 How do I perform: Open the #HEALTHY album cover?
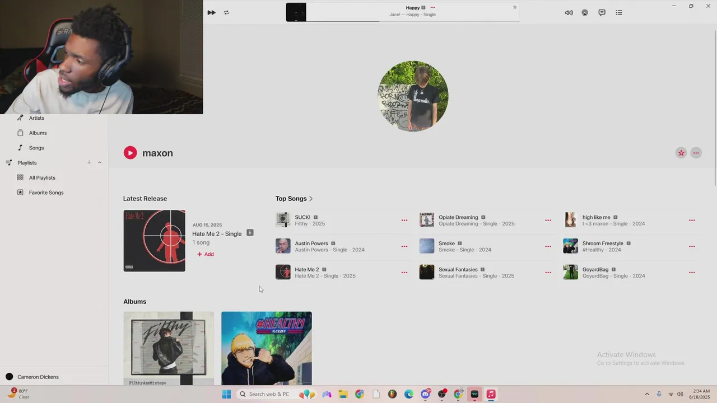(267, 348)
